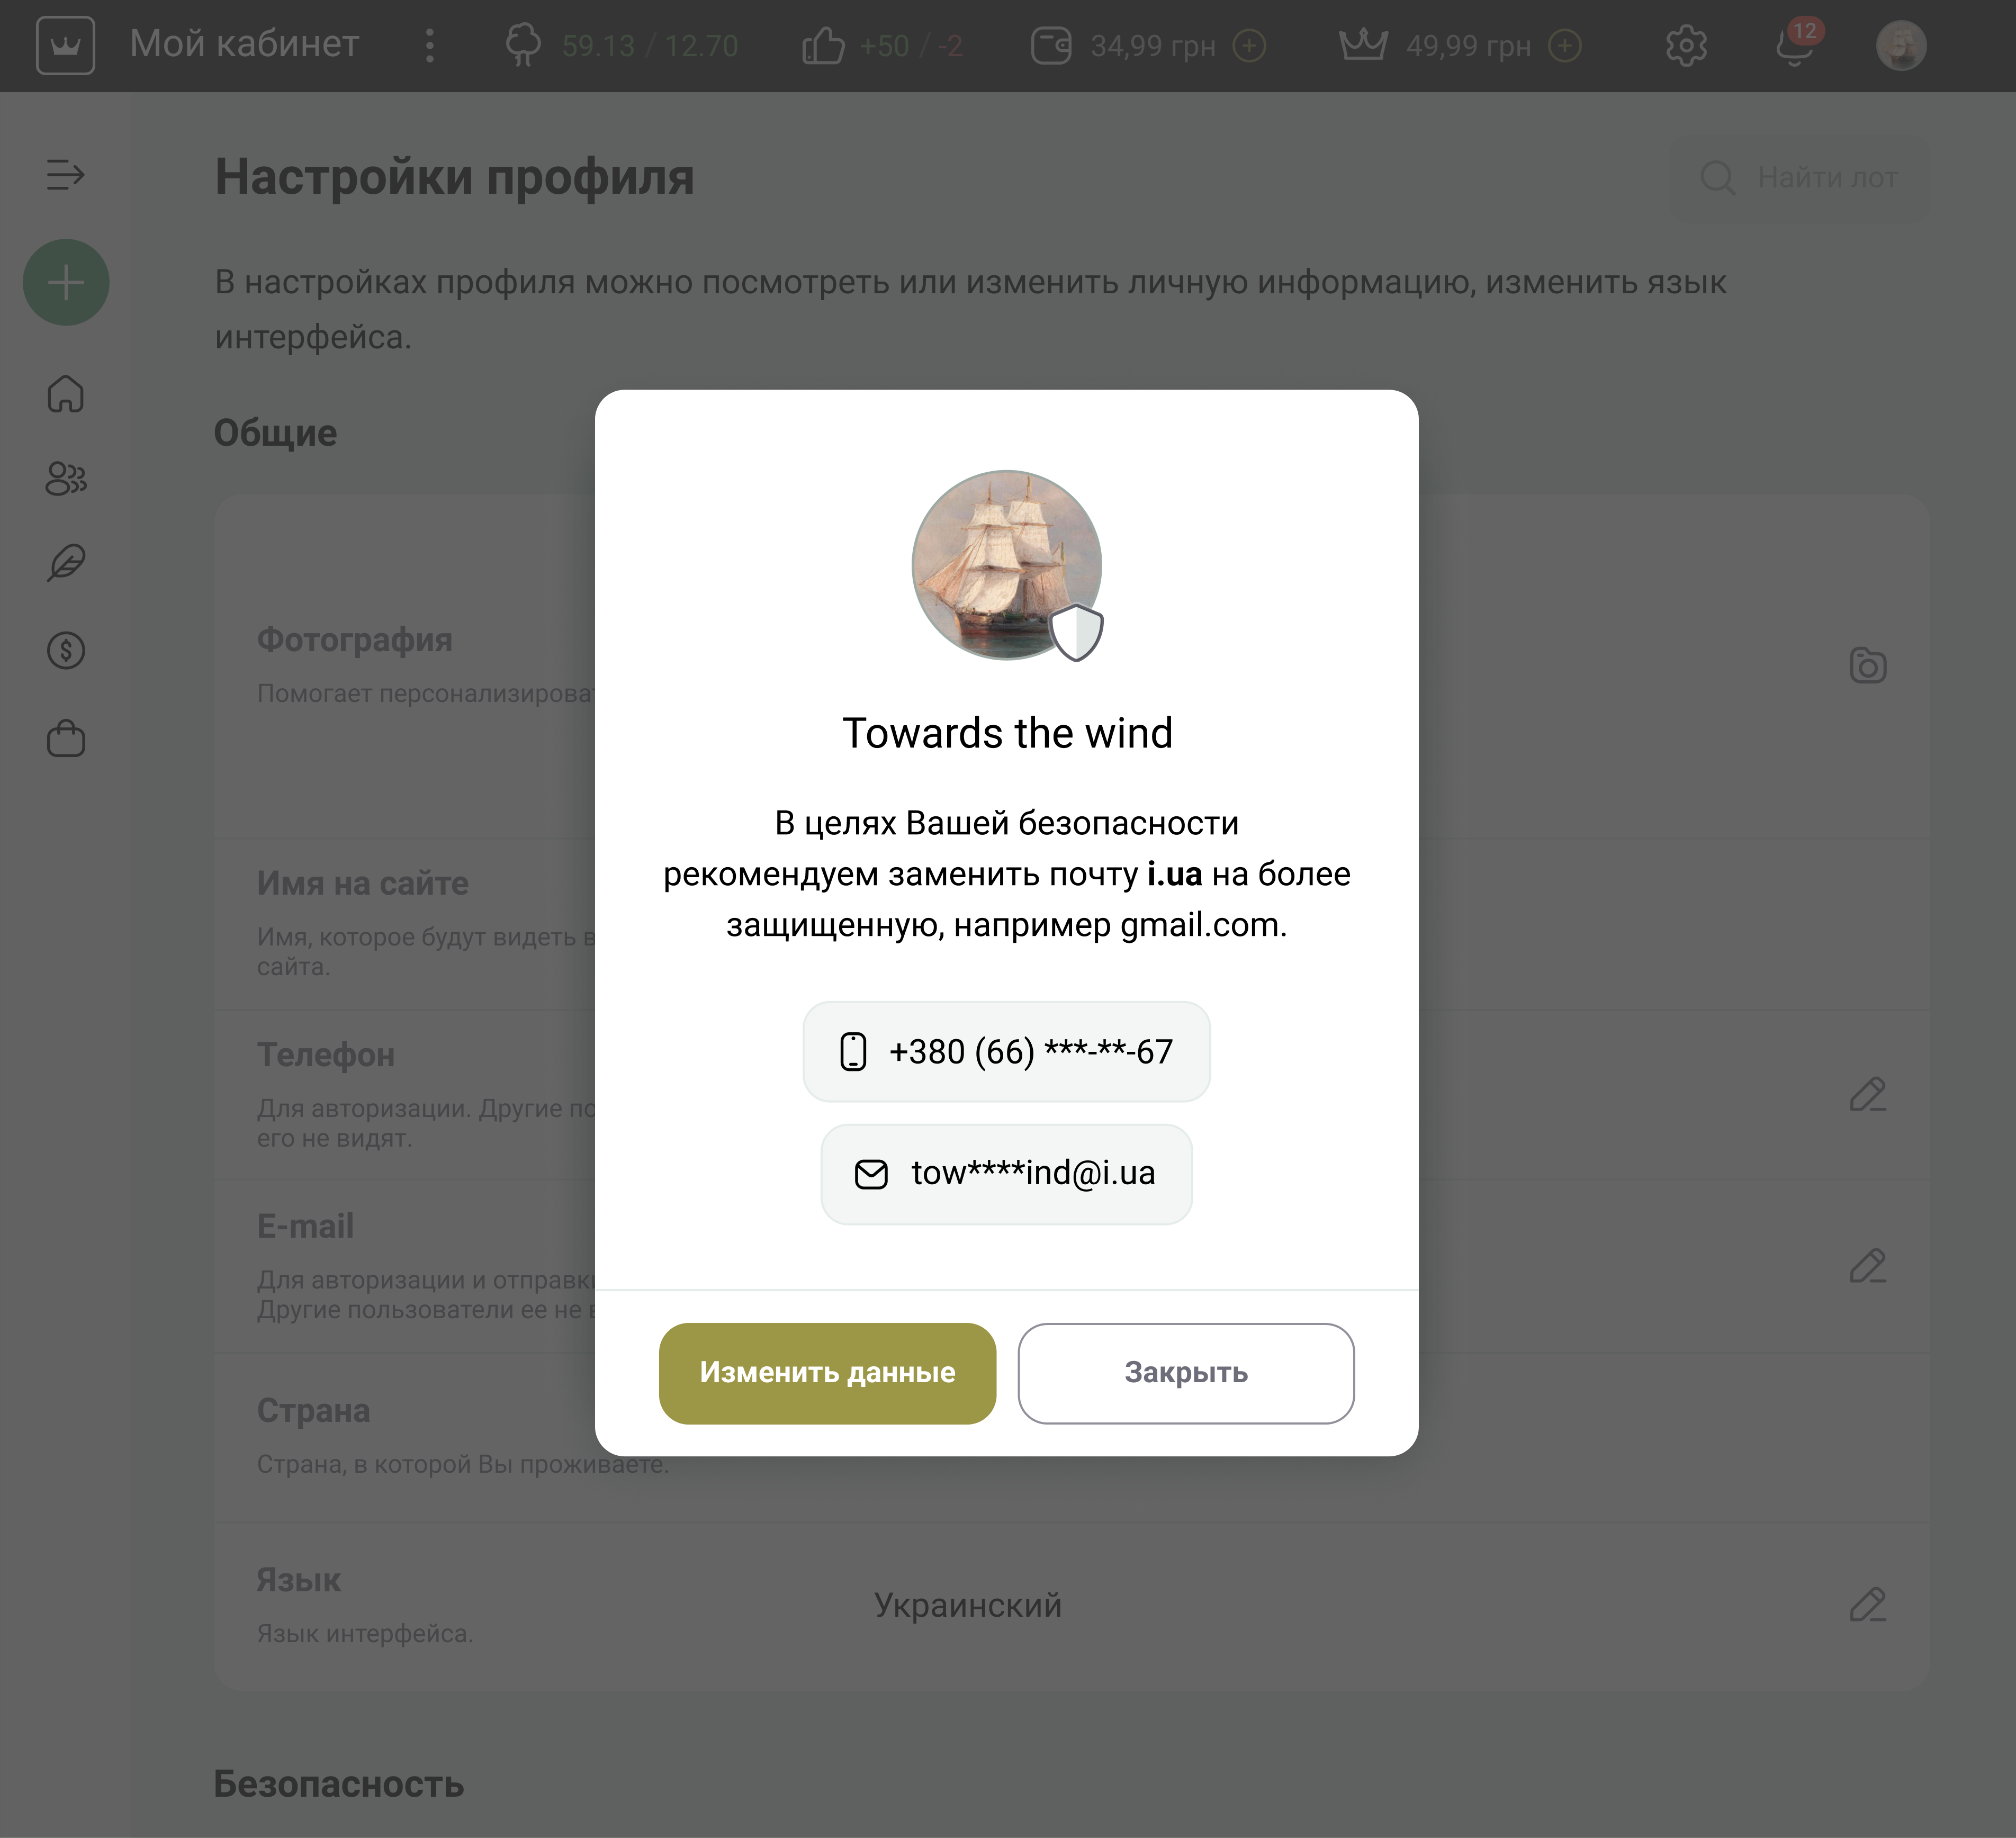Open the shopping bag icon in sidebar
The image size is (2016, 1838).
coord(66,738)
